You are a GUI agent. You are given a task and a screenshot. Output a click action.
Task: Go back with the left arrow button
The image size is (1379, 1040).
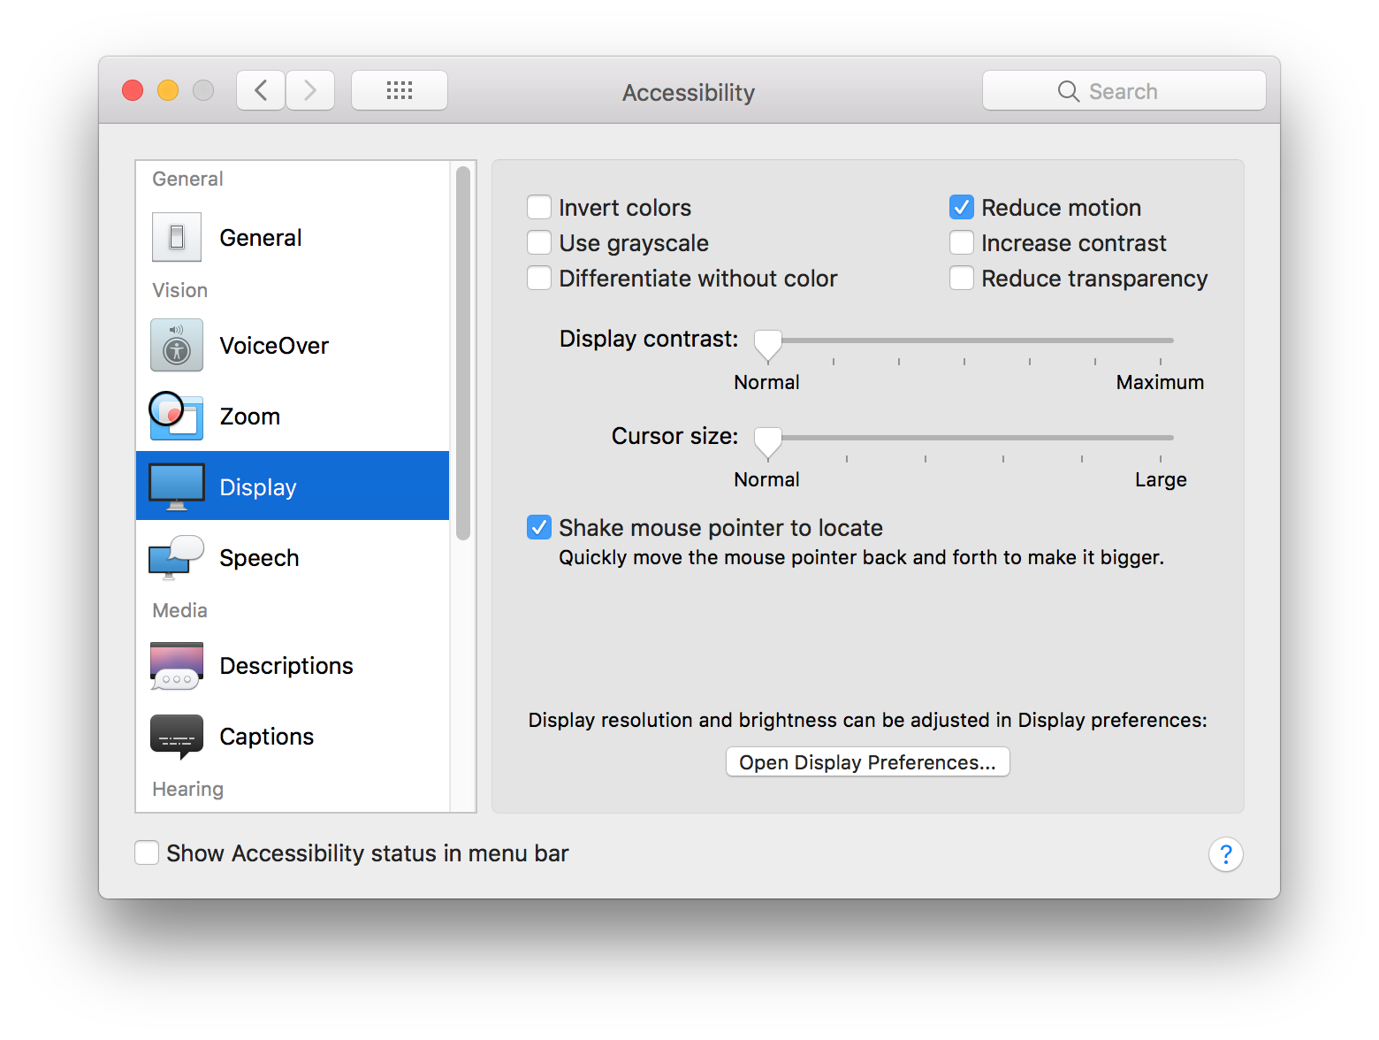pyautogui.click(x=261, y=90)
